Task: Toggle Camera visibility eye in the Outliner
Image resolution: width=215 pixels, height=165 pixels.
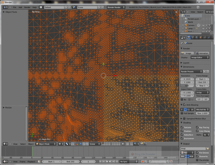Action: point(203,25)
